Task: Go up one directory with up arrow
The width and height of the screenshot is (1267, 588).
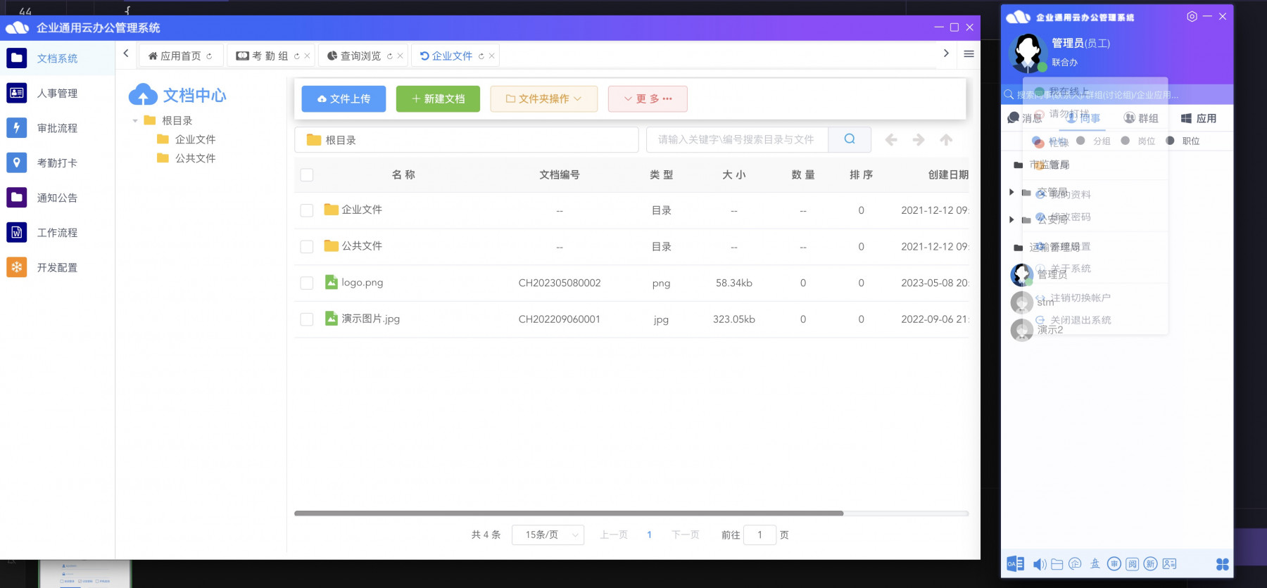Action: click(946, 140)
